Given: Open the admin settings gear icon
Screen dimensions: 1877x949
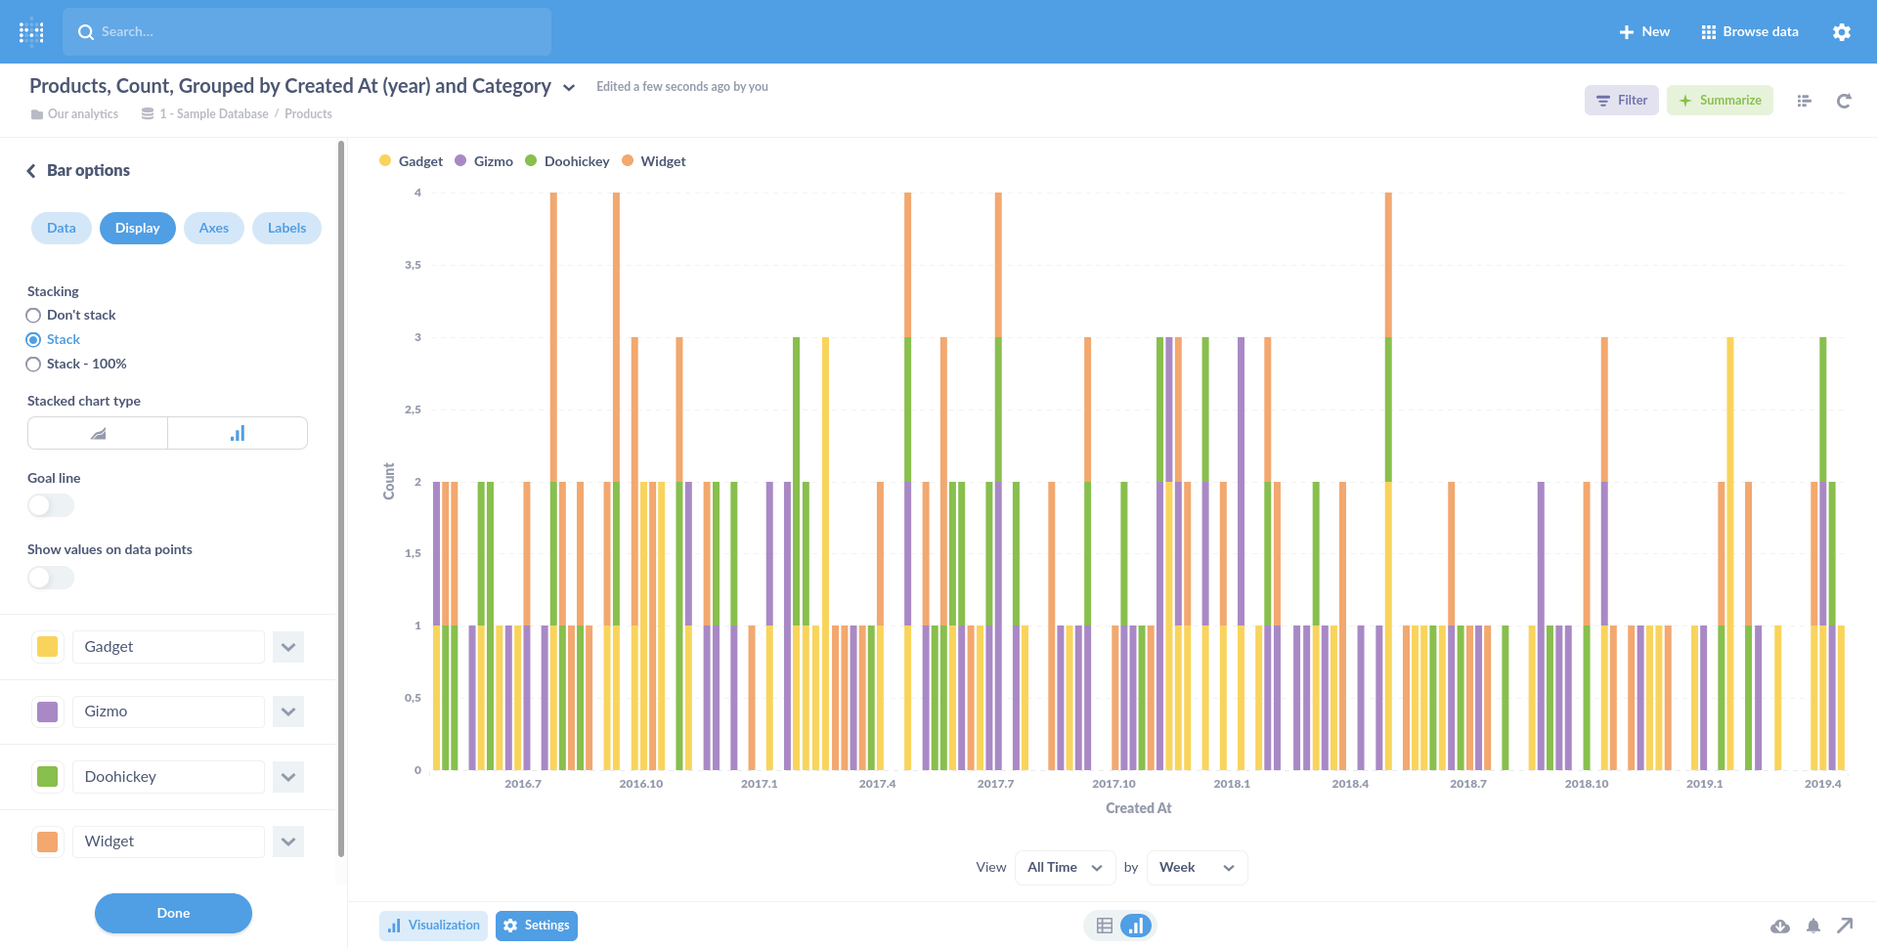Looking at the screenshot, I should 1842,31.
